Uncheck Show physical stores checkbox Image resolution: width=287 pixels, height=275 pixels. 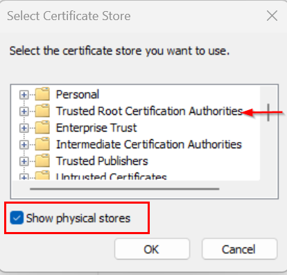click(17, 218)
